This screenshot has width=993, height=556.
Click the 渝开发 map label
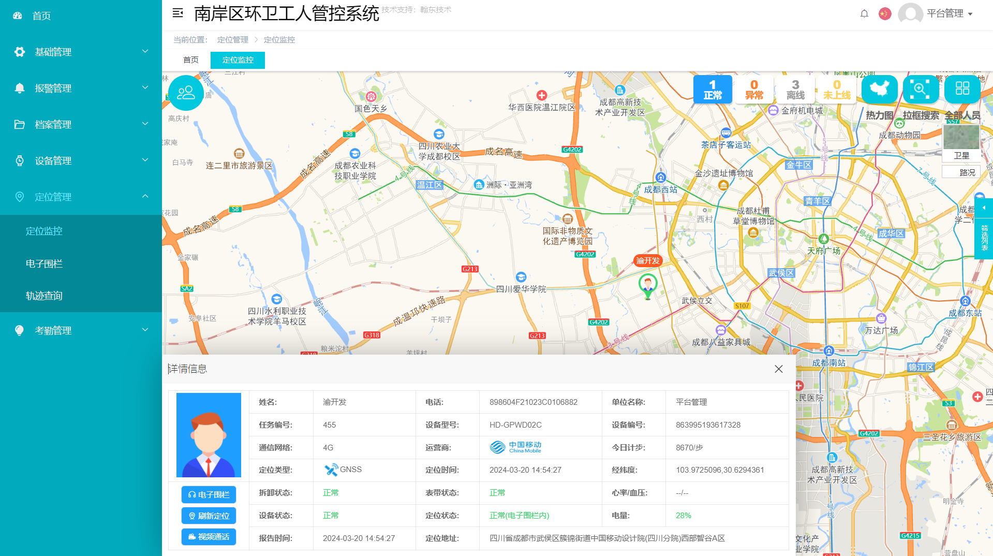648,261
